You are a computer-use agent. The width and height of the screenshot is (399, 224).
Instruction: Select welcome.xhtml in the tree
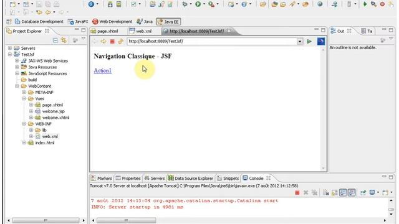coord(52,118)
